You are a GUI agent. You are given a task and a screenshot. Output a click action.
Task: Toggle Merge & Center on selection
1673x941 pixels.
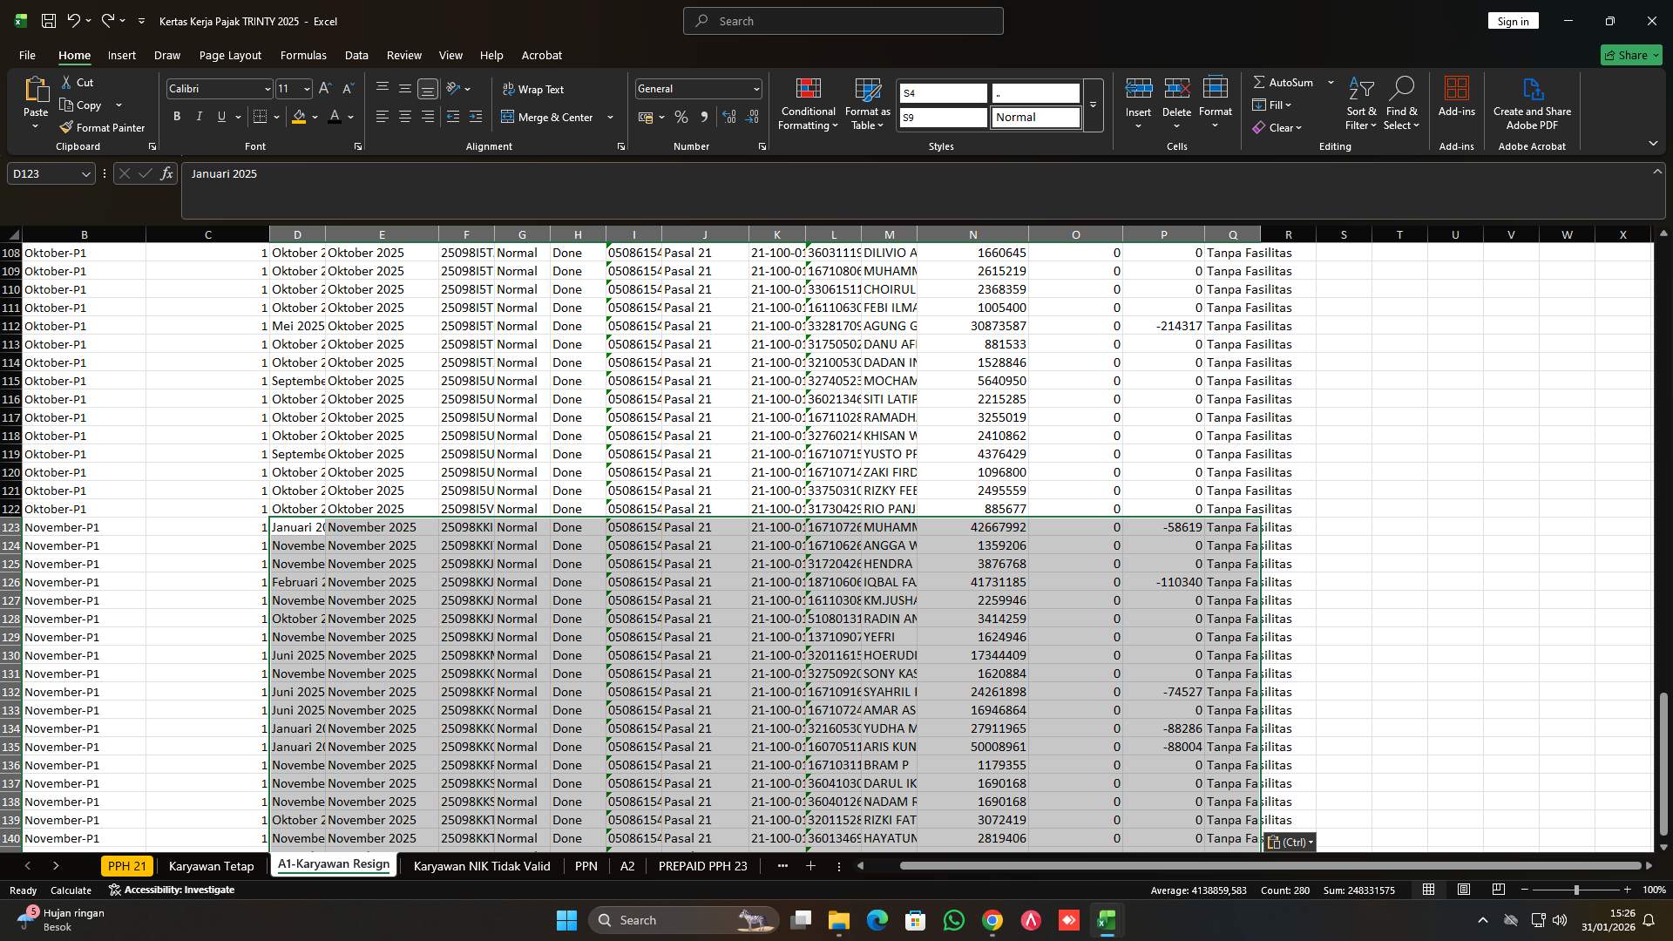point(551,117)
